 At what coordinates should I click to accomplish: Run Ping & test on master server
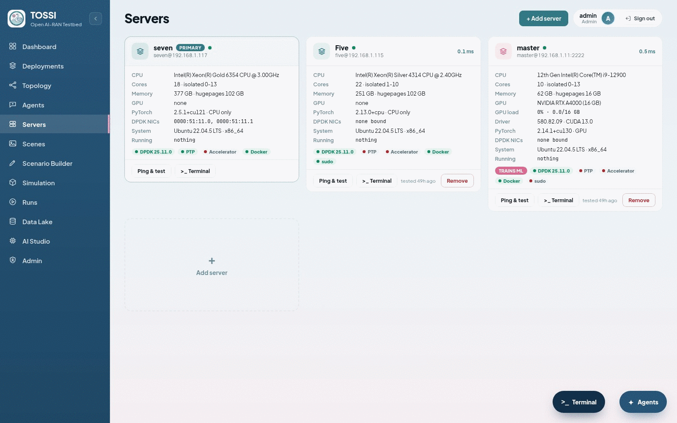[x=515, y=201]
